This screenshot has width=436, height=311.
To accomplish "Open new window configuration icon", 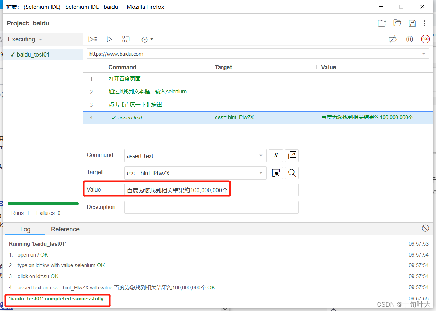I will point(292,155).
